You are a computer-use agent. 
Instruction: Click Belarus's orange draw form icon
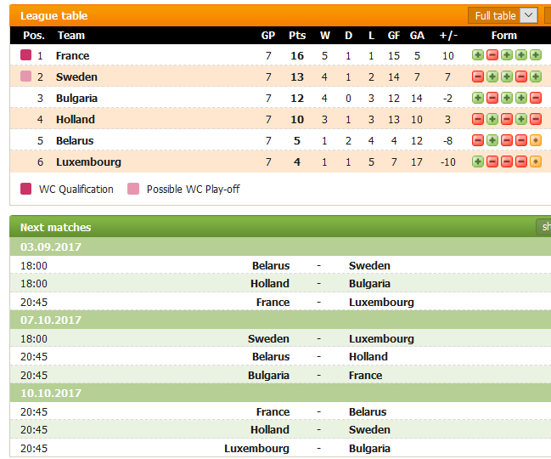pos(535,140)
